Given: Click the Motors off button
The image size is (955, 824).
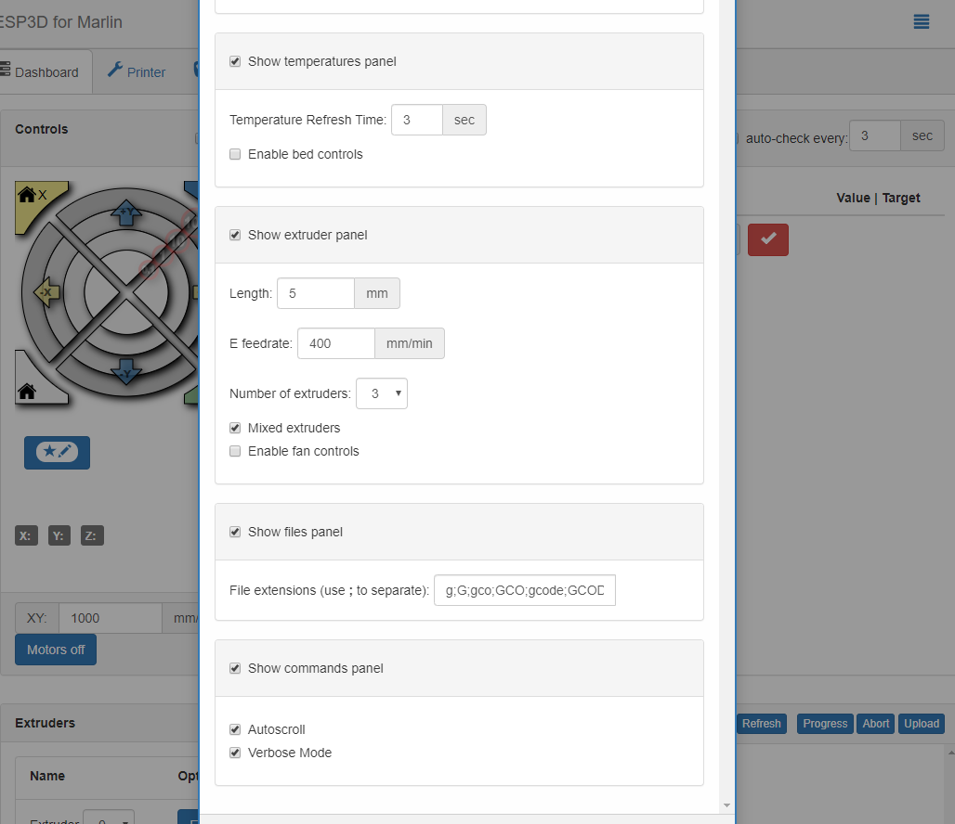Looking at the screenshot, I should coord(55,650).
